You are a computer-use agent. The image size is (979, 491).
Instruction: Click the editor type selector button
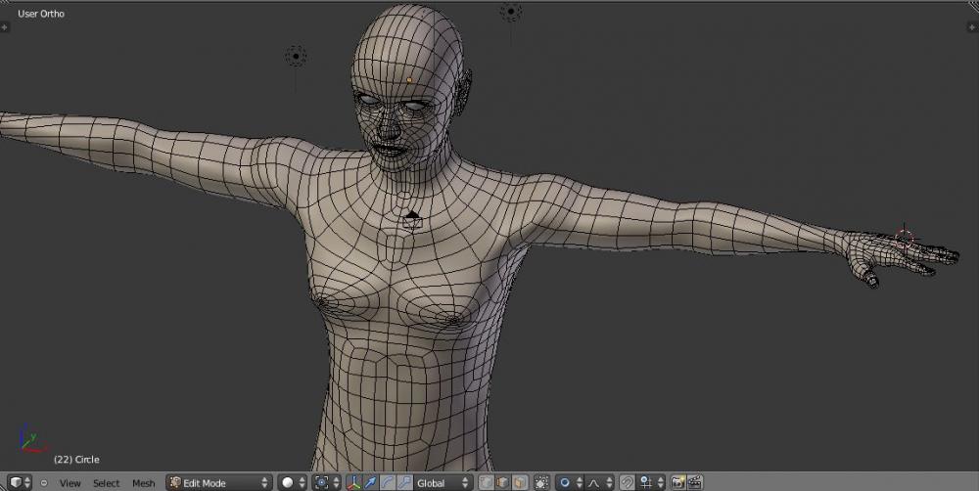click(x=20, y=482)
